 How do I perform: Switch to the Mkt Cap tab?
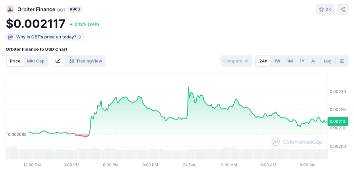point(36,61)
